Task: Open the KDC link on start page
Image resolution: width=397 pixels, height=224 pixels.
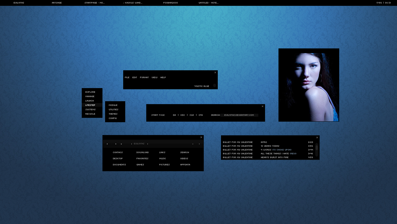Action: point(183,115)
